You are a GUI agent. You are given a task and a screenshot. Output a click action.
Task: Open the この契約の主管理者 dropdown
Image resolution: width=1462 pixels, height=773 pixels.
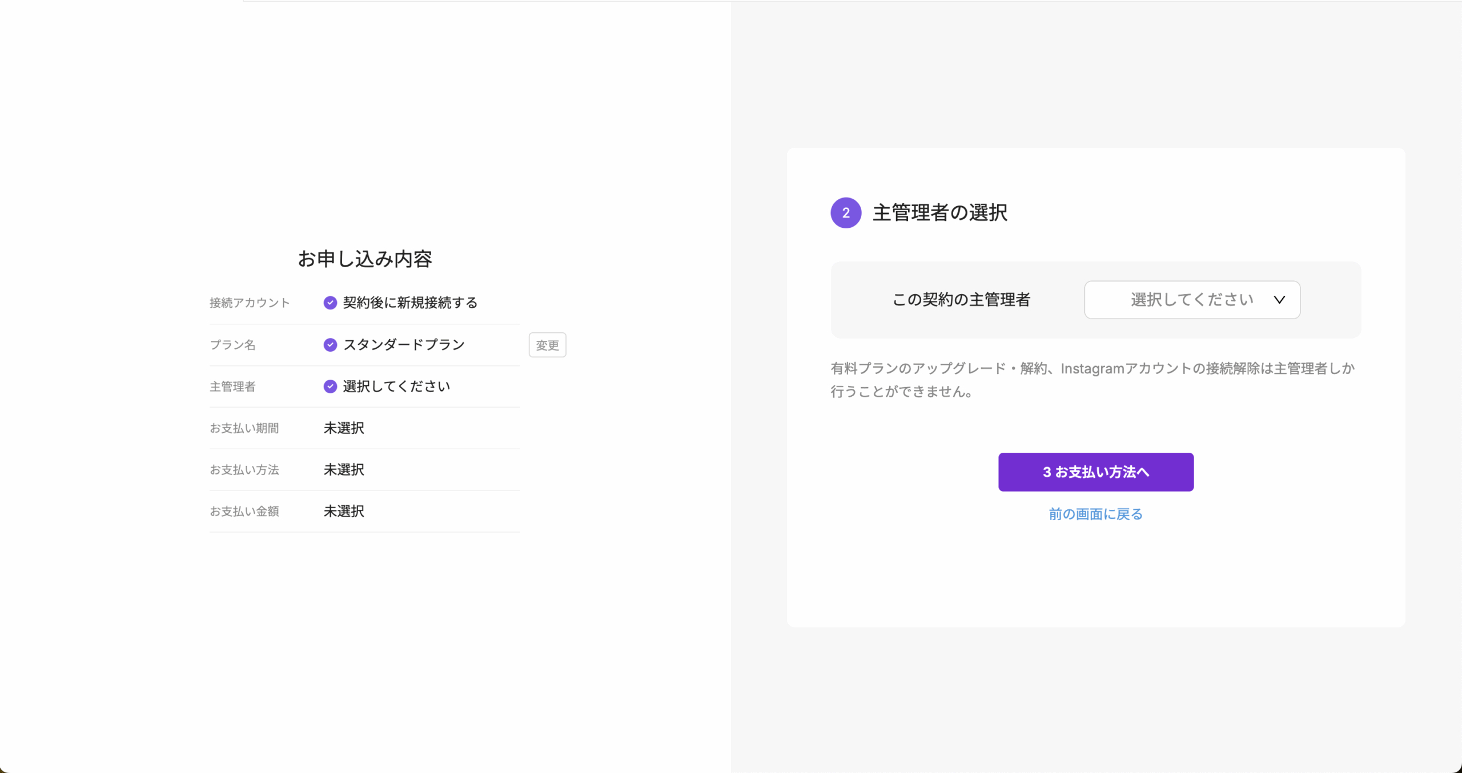pos(1191,300)
